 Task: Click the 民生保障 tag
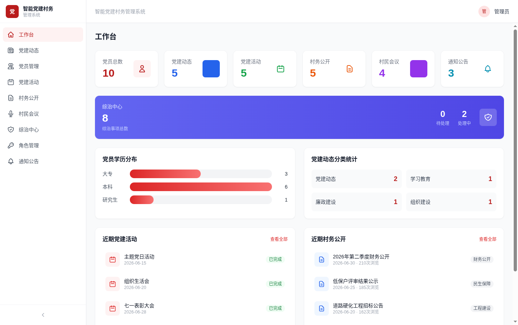point(482,284)
